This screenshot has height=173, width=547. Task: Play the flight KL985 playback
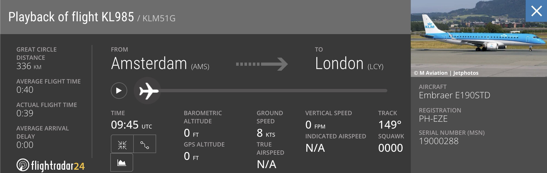tap(119, 91)
